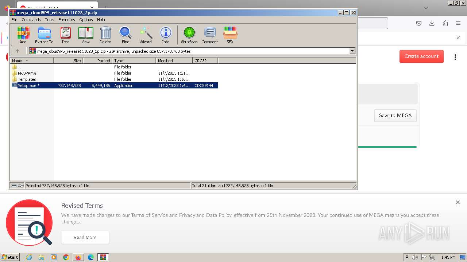
Task: Select the PROPAMAT folder
Action: [x=114, y=73]
